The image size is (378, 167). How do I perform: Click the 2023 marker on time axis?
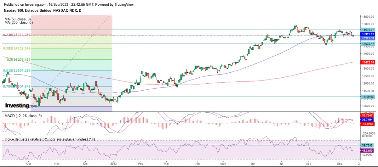coord(112,164)
